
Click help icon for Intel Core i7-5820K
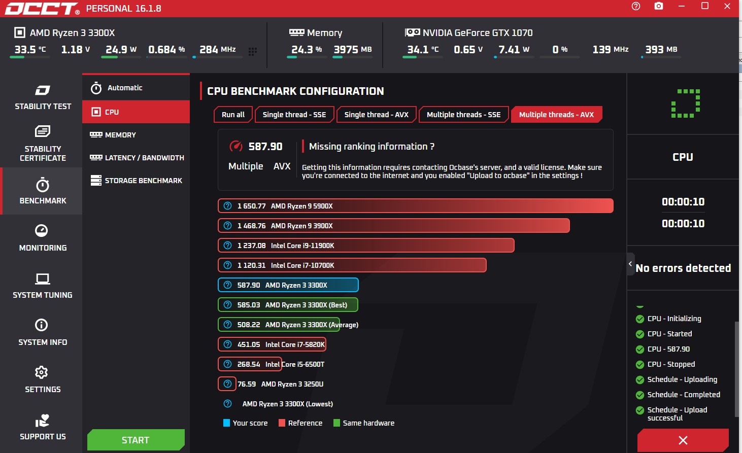pyautogui.click(x=228, y=344)
